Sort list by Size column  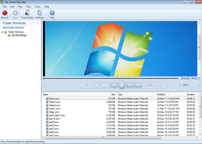113,95
